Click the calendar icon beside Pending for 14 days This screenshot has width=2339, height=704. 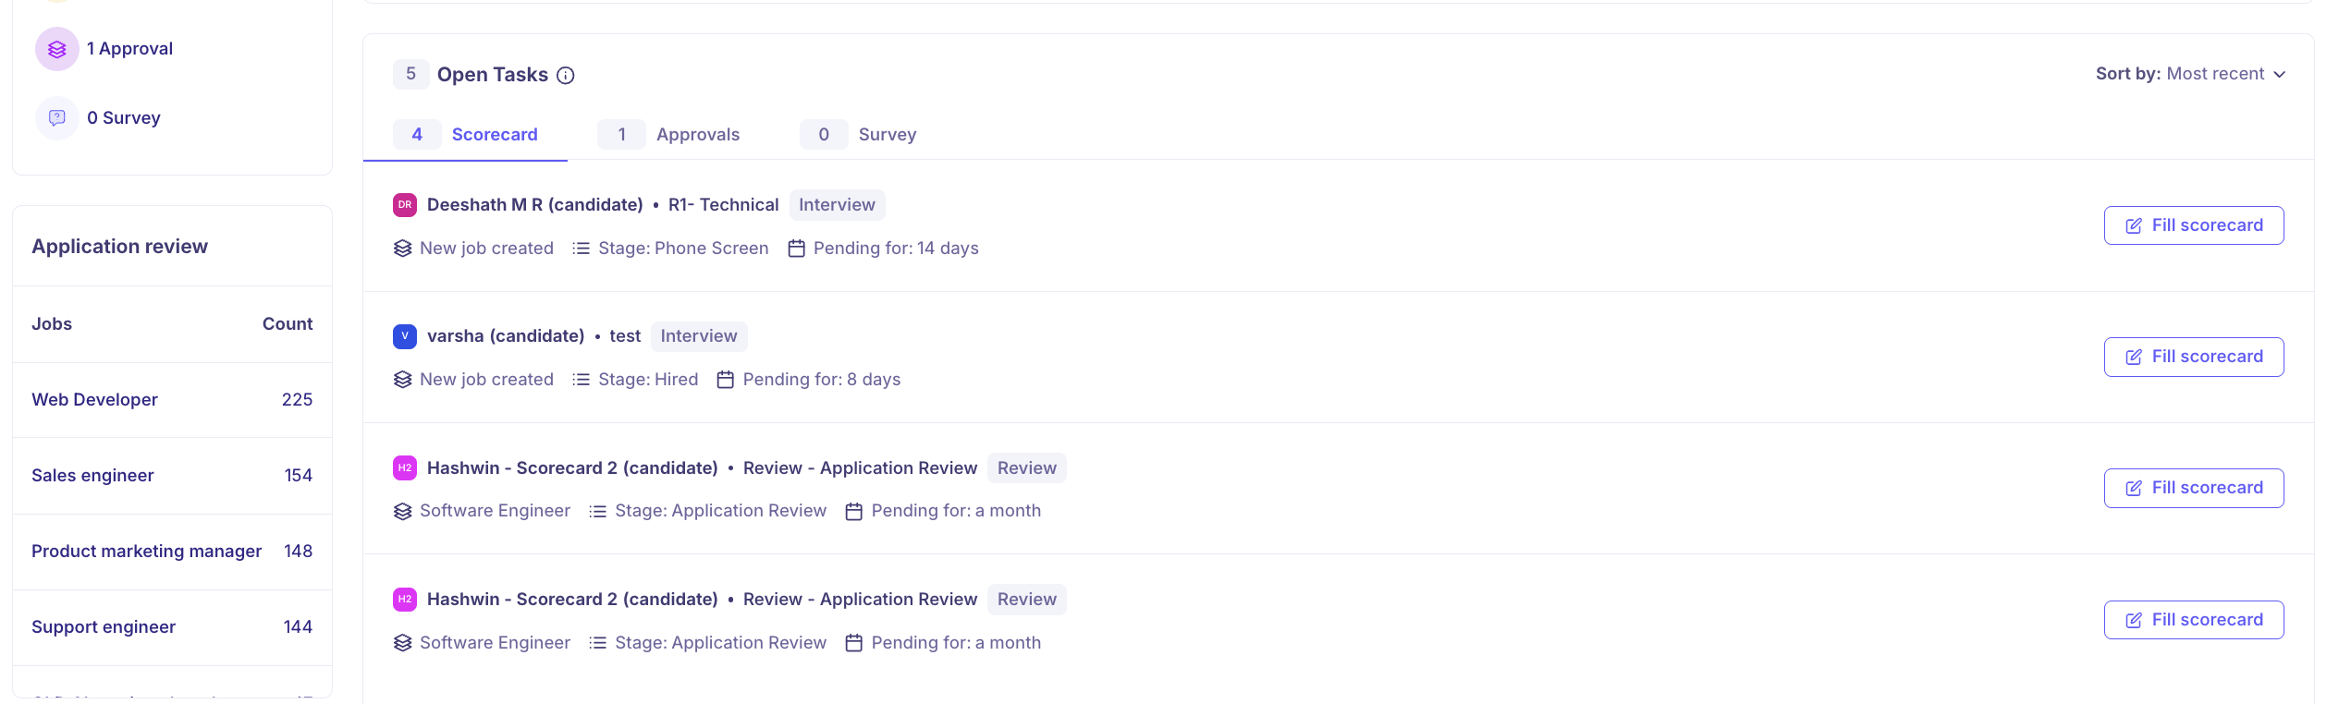point(796,249)
